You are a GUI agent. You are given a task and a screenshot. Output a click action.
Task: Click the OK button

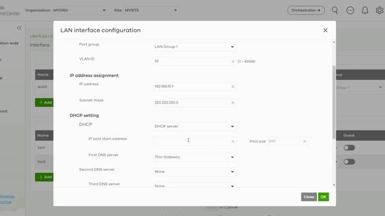coord(324,197)
